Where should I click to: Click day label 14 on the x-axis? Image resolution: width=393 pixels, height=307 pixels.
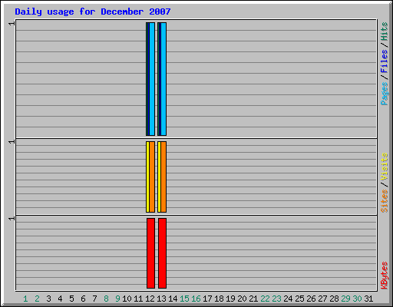pyautogui.click(x=173, y=299)
